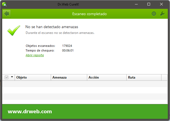The height and width of the screenshot is (121, 170).
Task: Click 'Durante el escaneo no se detectaron amenazas.' text
Action: click(60, 33)
